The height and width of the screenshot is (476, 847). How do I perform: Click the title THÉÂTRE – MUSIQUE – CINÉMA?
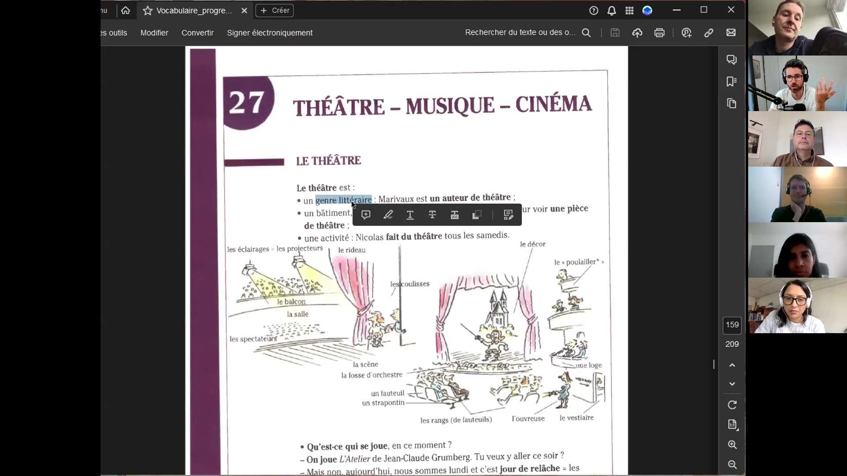coord(442,106)
